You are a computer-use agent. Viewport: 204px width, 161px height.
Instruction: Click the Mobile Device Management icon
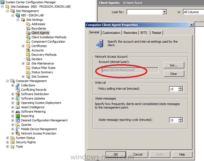coord(18,129)
